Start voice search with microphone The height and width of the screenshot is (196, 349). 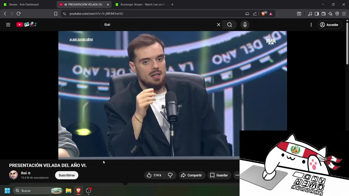click(x=245, y=24)
